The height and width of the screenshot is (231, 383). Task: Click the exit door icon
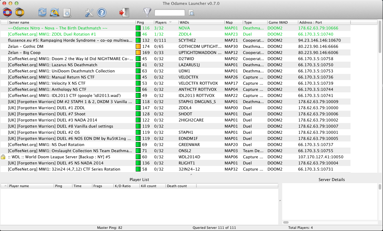tap(124, 13)
